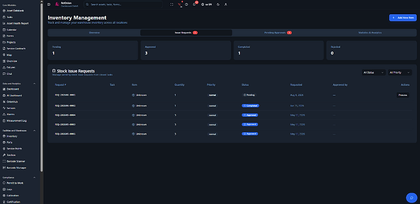This screenshot has height=204, width=420.
Task: Open Statistics & Analytics tab
Action: [x=370, y=32]
